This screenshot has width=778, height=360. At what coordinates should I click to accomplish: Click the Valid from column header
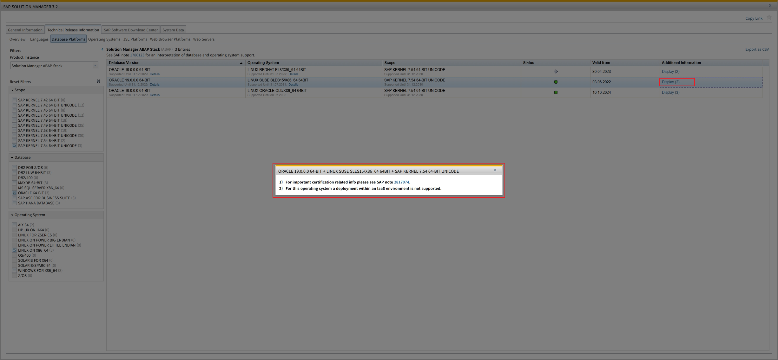[625, 63]
